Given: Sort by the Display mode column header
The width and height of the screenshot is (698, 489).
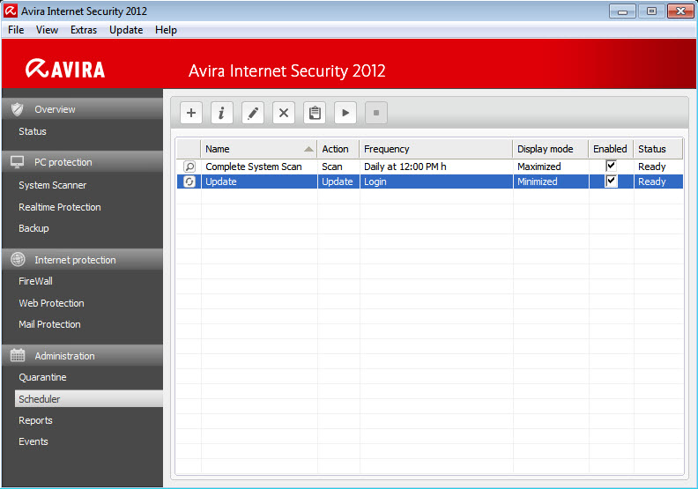Looking at the screenshot, I should (x=551, y=149).
